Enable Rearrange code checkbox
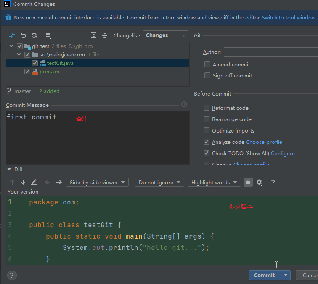This screenshot has height=284, width=318. click(207, 119)
